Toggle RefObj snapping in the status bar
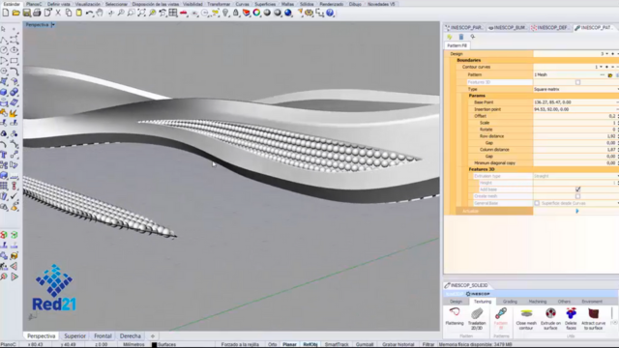Image resolution: width=619 pixels, height=348 pixels. (x=310, y=344)
